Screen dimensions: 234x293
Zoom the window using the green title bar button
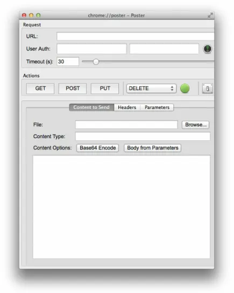(38, 15)
